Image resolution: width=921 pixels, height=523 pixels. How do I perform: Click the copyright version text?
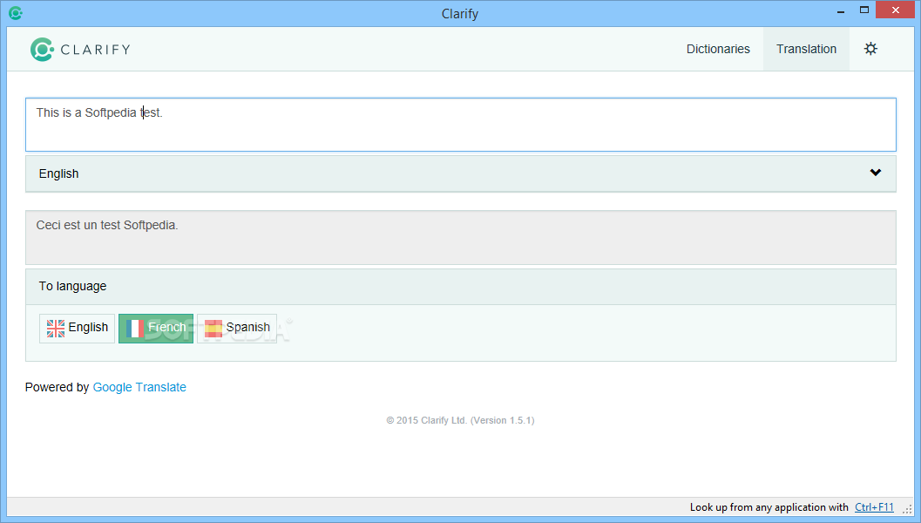coord(460,420)
